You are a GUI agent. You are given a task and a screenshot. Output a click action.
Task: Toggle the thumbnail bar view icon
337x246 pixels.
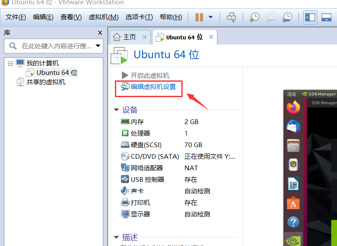coord(326,17)
